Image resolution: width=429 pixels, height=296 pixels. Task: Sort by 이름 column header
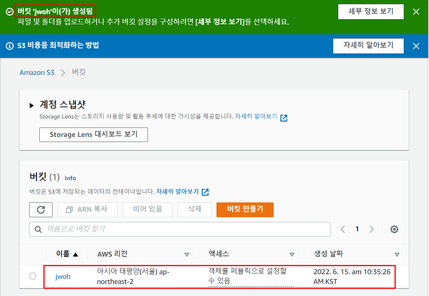tap(67, 254)
